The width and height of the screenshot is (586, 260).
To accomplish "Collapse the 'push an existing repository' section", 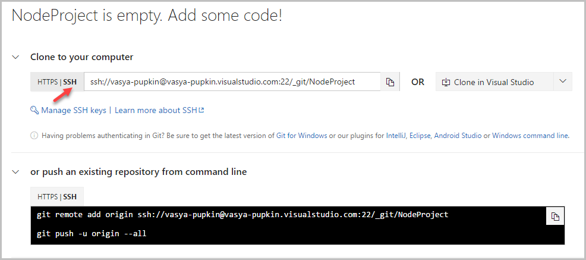I will point(16,172).
